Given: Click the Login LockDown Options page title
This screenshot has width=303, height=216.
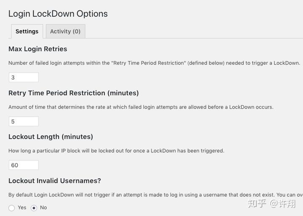Looking at the screenshot, I should tap(58, 14).
